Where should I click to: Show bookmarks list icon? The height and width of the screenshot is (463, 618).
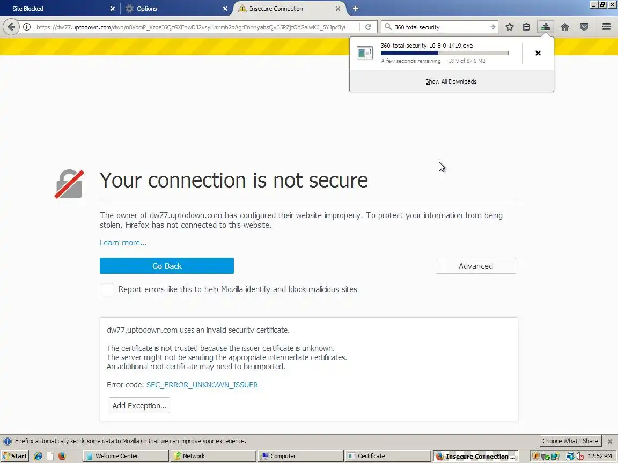pos(526,27)
